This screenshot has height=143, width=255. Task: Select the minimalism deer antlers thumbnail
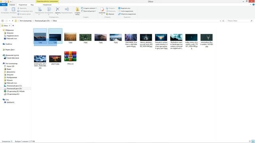click(206, 37)
